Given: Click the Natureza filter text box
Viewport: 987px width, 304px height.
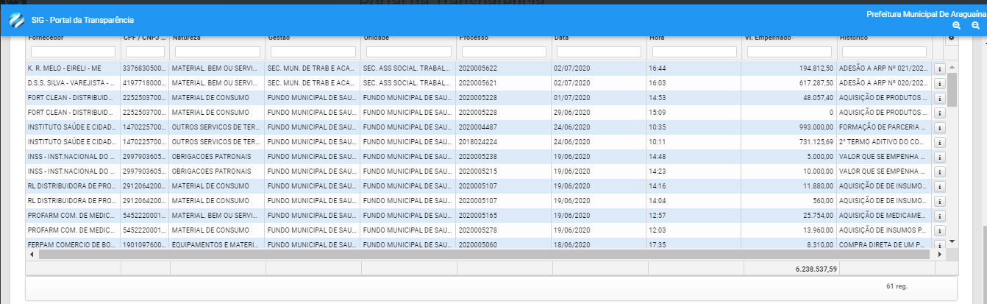Looking at the screenshot, I should (x=217, y=52).
